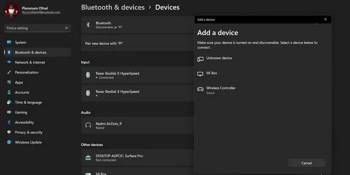Click the Gaming icon in sidebar
The height and width of the screenshot is (175, 350).
click(x=9, y=112)
